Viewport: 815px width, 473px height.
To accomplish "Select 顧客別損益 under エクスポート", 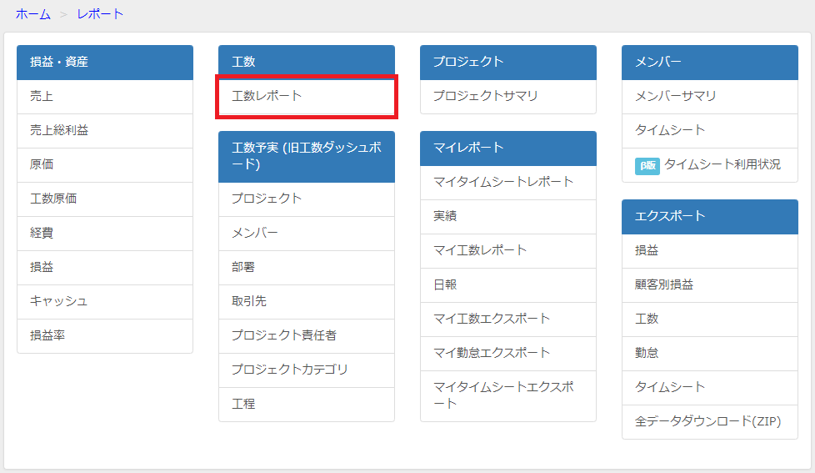I will (710, 284).
